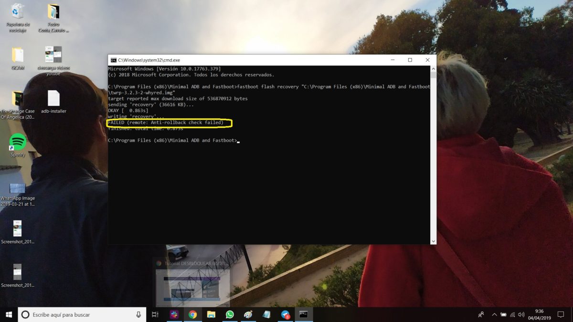Open Task View from the taskbar
Image resolution: width=573 pixels, height=322 pixels.
tap(155, 314)
